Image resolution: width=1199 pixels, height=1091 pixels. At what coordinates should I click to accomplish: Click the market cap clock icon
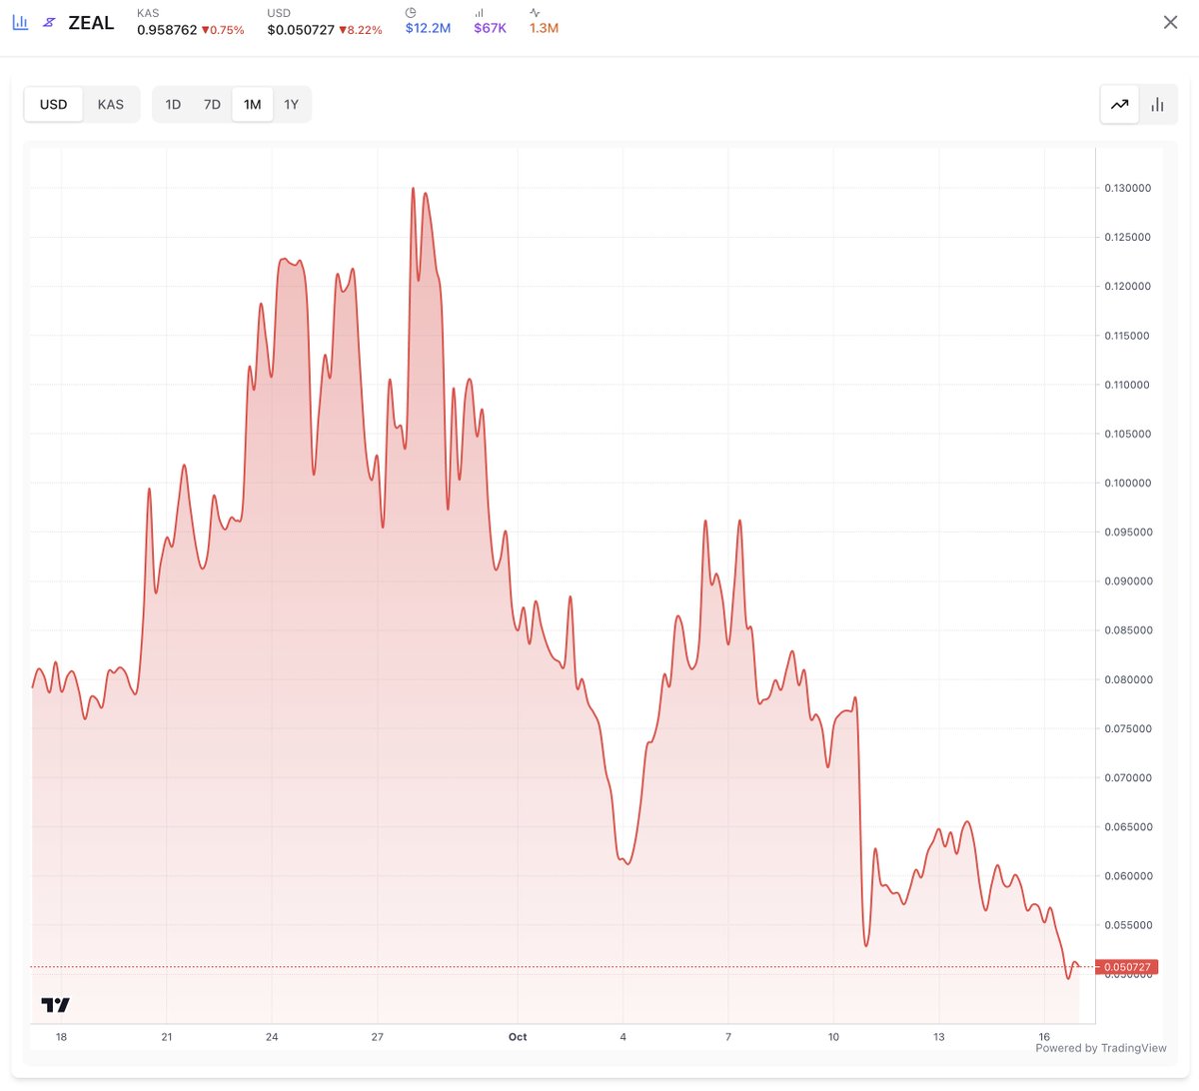(x=411, y=13)
